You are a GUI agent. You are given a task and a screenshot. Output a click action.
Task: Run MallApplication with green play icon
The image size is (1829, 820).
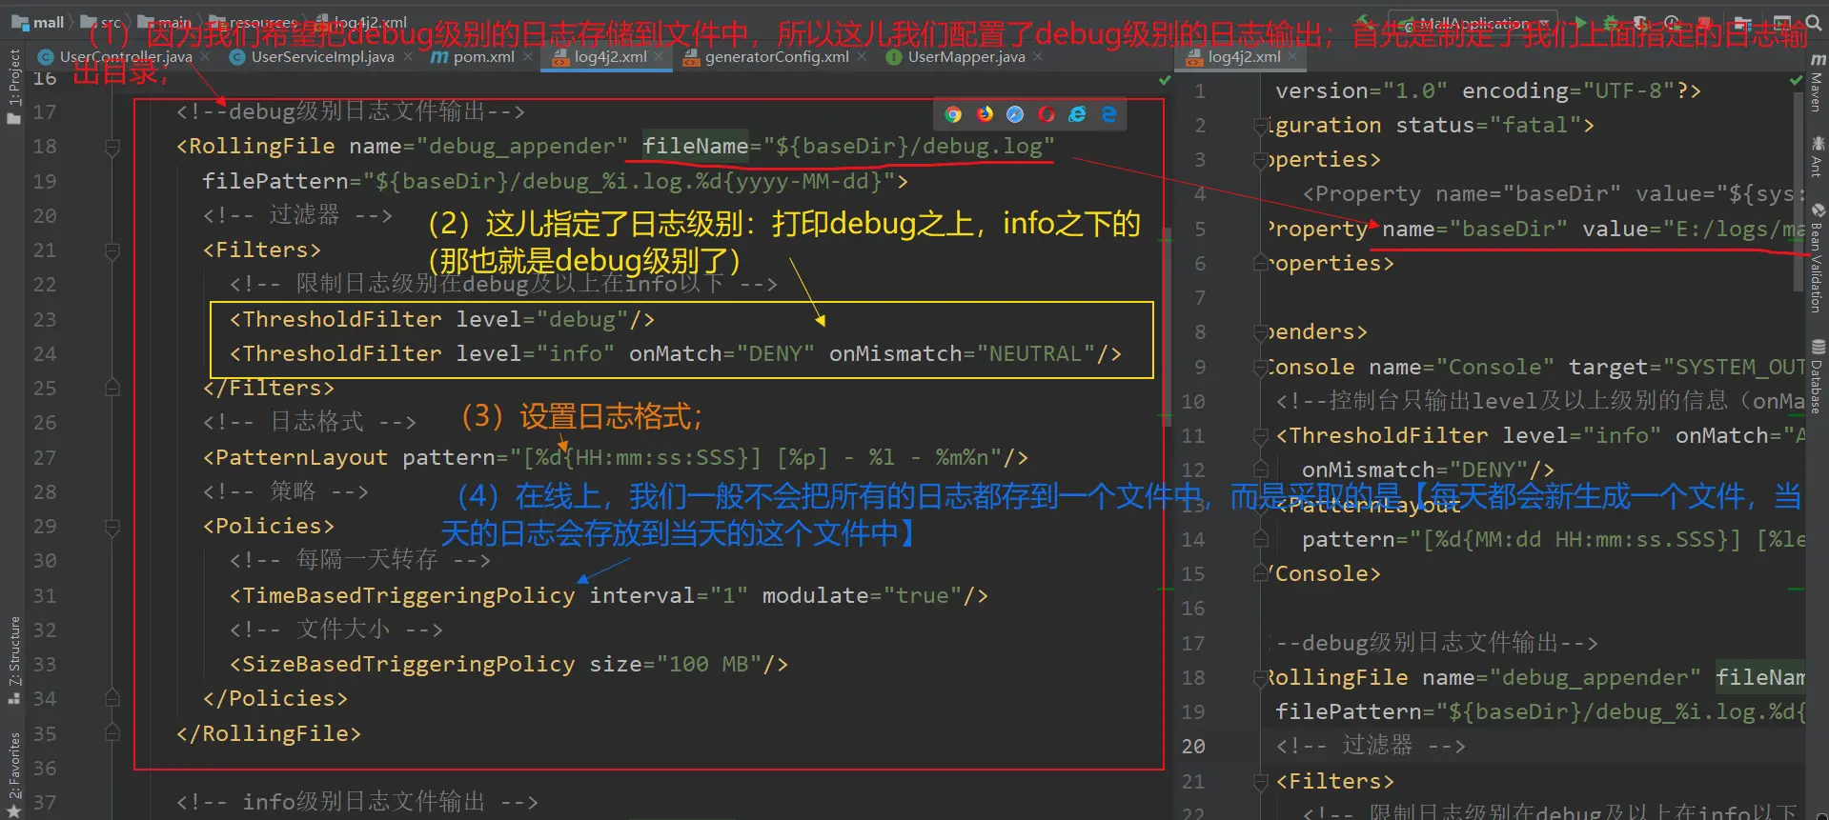(1582, 22)
